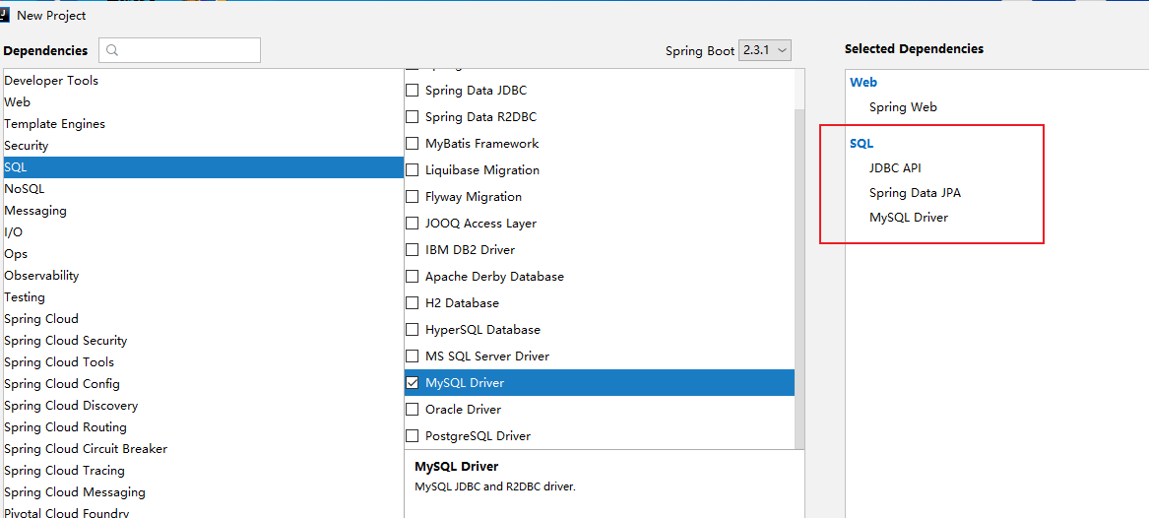Open the Messaging category

coord(202,211)
